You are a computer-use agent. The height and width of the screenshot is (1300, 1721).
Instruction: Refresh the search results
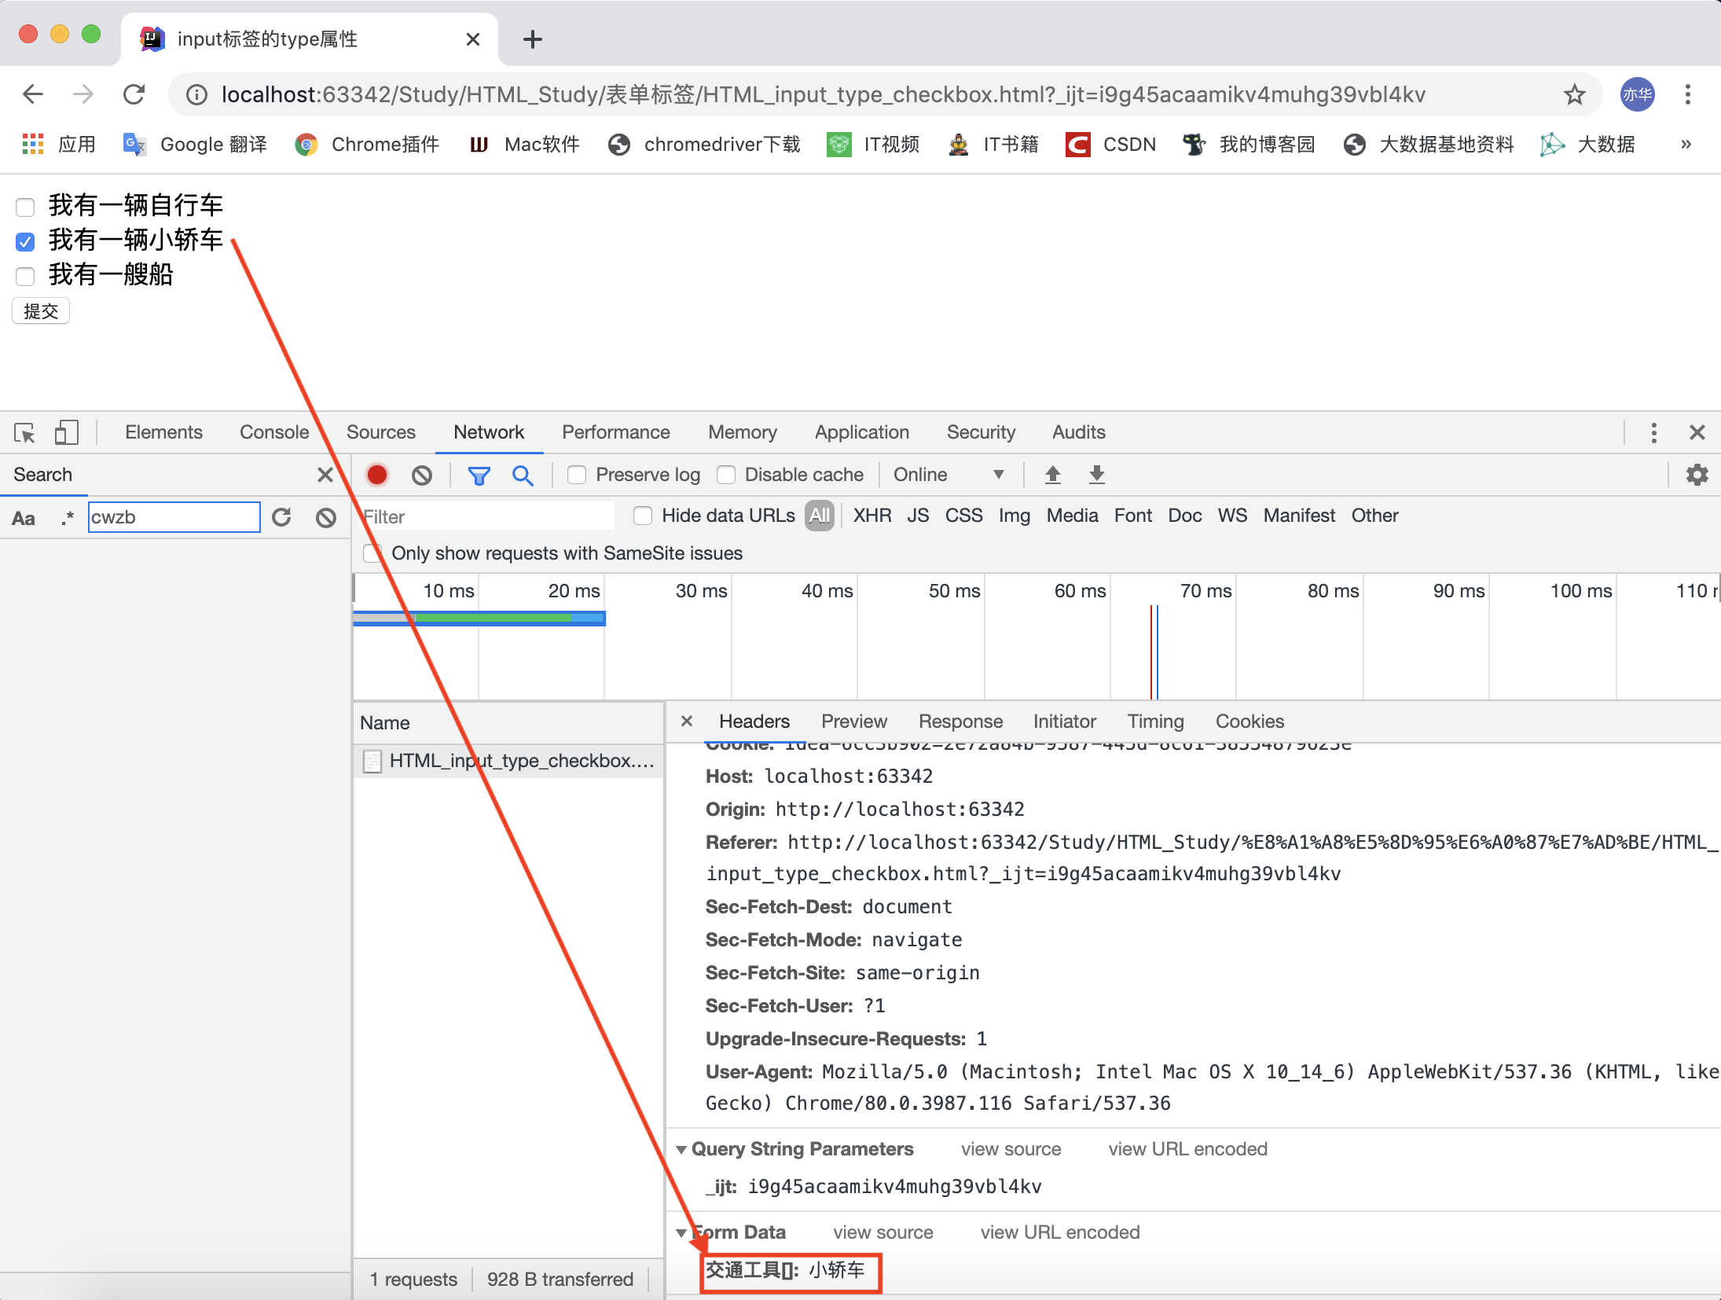click(x=281, y=517)
